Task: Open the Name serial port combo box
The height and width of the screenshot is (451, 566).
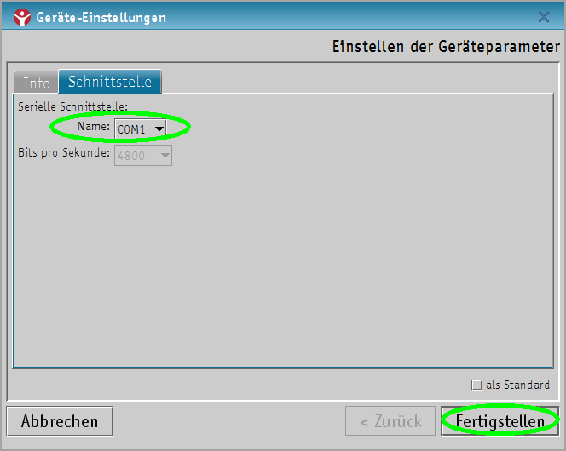Action: 140,128
